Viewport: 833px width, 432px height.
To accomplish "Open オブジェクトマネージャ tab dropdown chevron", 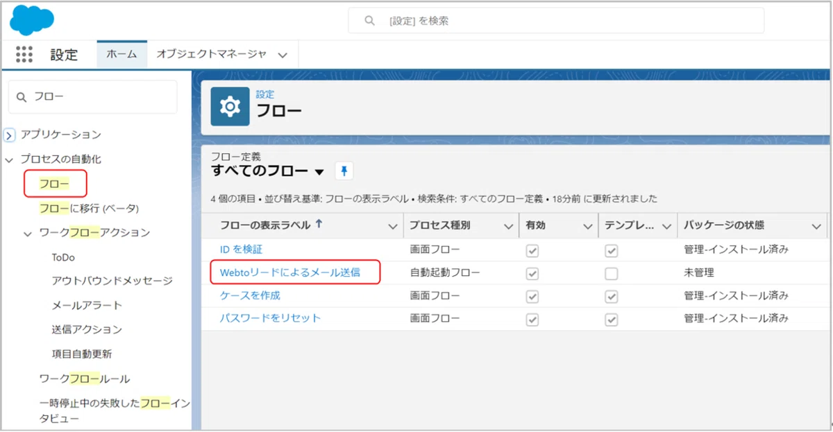I will 283,55.
